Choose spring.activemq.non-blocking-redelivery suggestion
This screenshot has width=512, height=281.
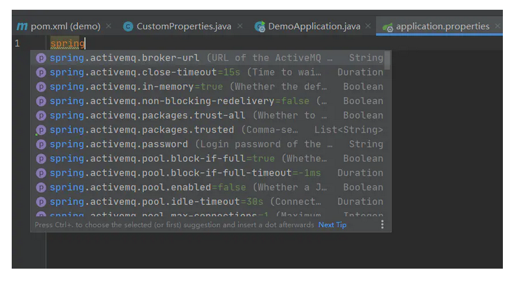click(x=208, y=101)
